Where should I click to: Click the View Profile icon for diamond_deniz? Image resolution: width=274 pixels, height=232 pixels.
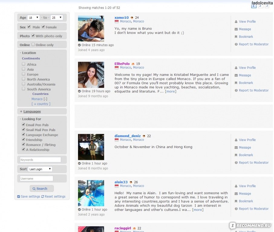(x=236, y=140)
